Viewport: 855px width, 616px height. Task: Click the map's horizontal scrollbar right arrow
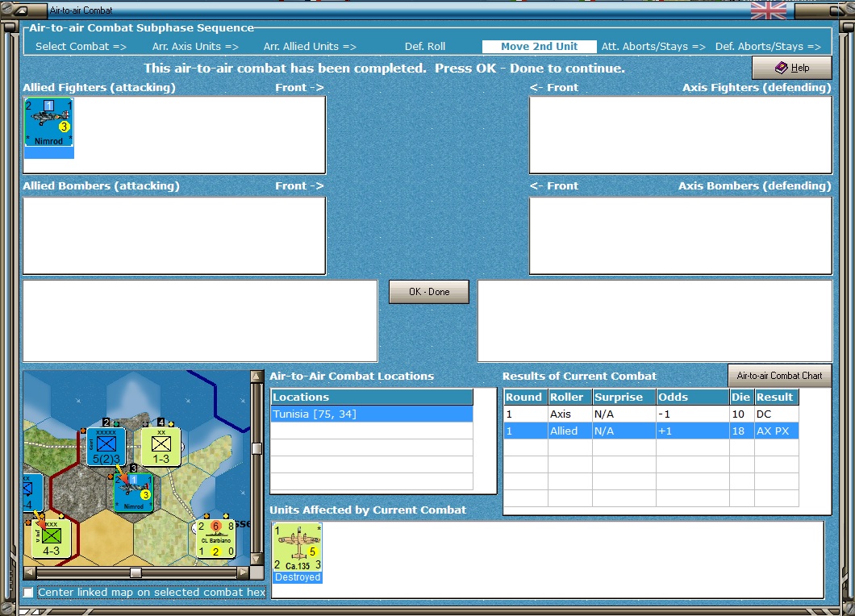click(x=244, y=572)
